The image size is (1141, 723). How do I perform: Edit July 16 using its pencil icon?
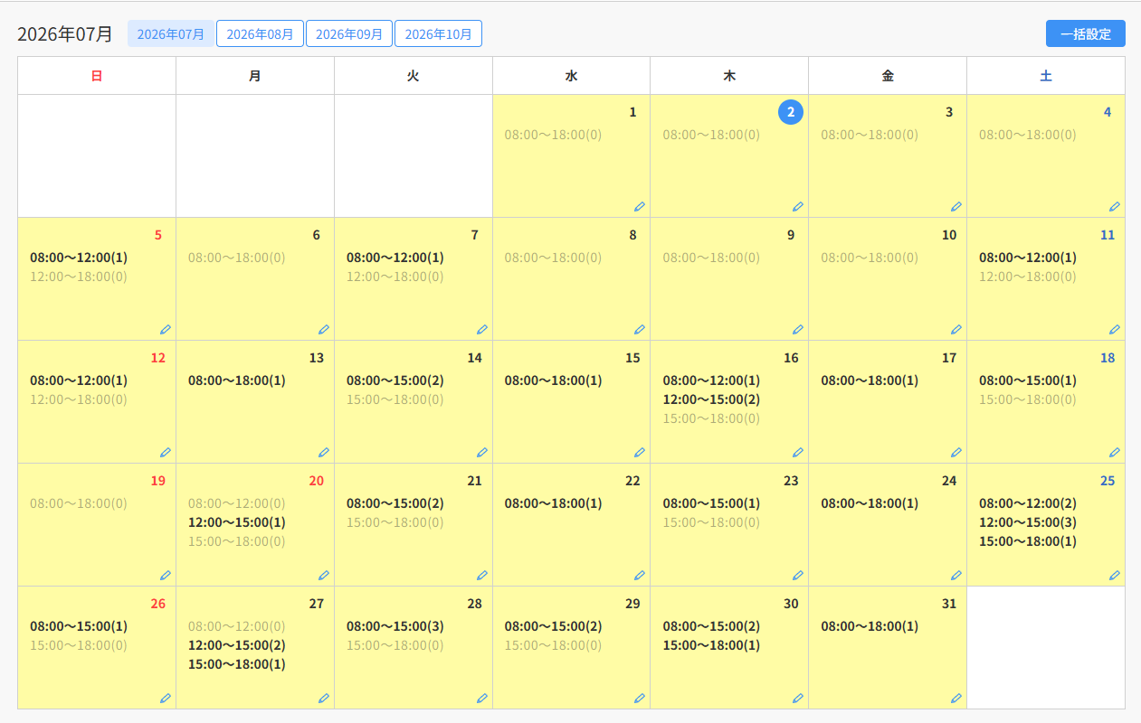(798, 452)
